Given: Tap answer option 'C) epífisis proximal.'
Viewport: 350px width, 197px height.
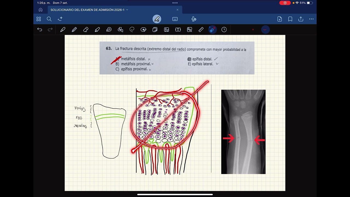Looking at the screenshot, I should pyautogui.click(x=131, y=69).
